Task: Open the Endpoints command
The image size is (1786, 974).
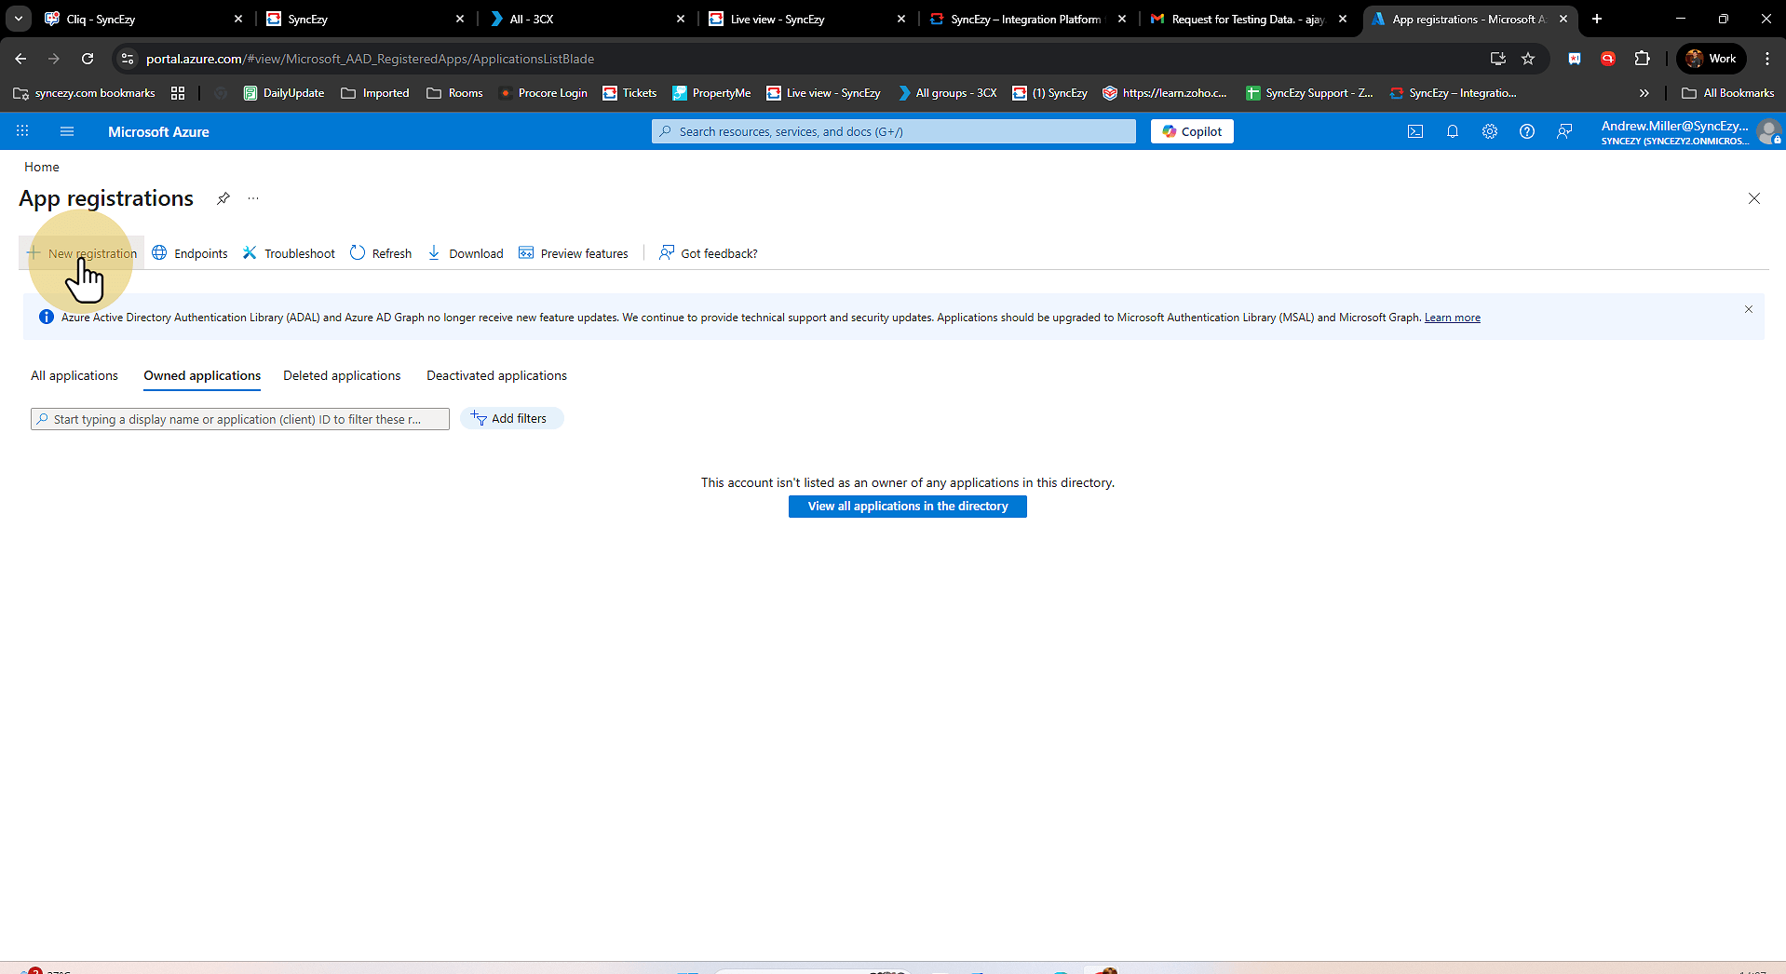Action: 190,253
